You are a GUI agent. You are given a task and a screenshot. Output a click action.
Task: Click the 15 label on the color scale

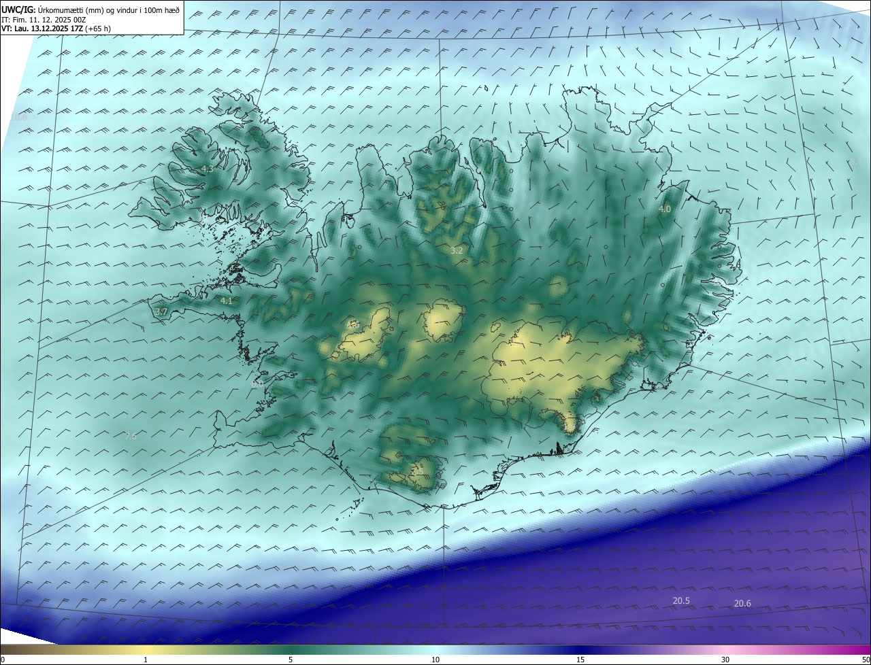[x=580, y=660]
